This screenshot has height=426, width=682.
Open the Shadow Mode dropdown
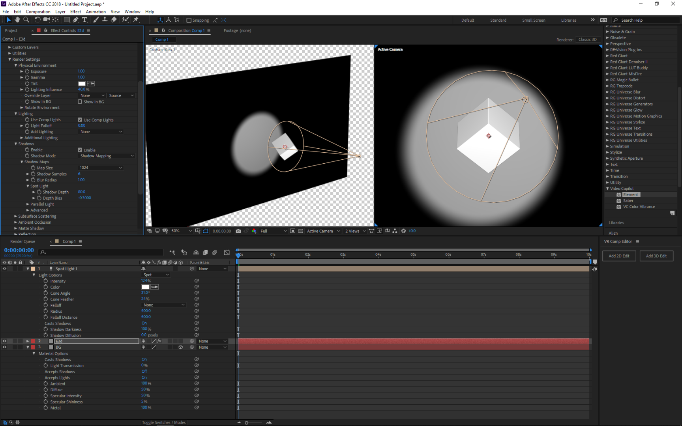click(106, 156)
